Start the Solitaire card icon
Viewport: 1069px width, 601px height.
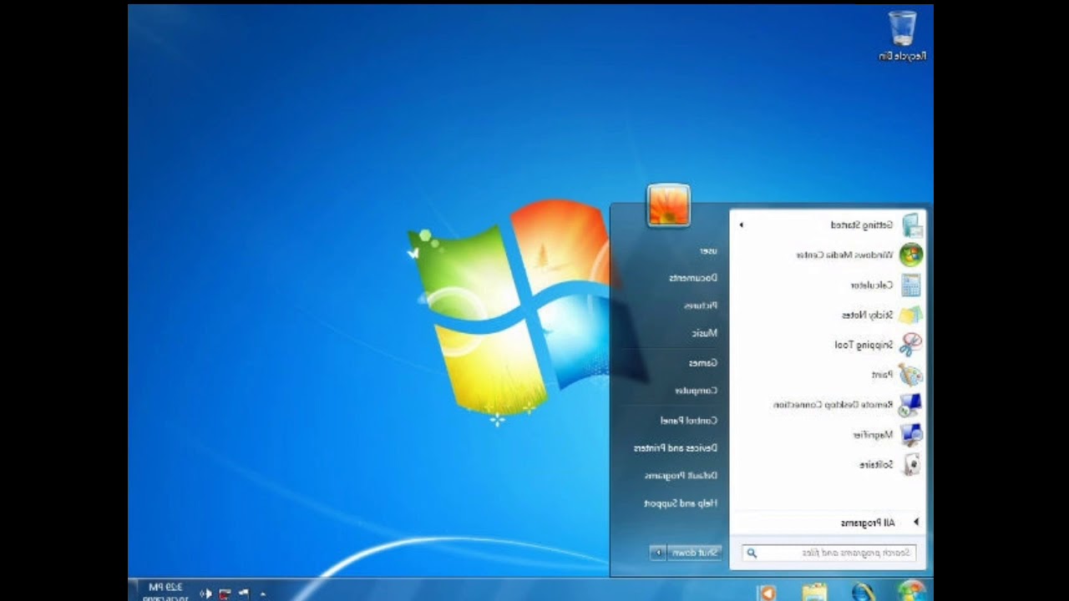point(912,465)
